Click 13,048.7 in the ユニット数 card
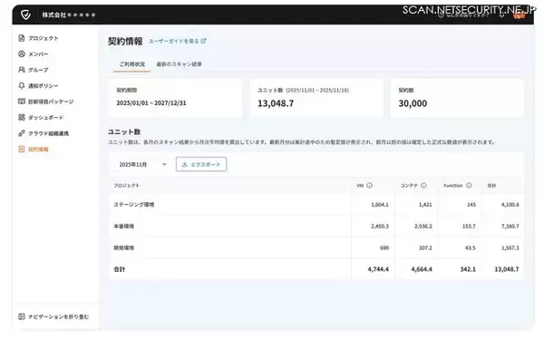This screenshot has width=544, height=339. (x=276, y=103)
